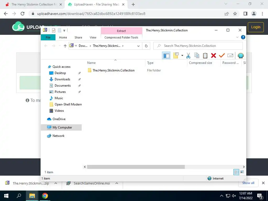Click the Dow... breadcrumb in the address bar

83,46
